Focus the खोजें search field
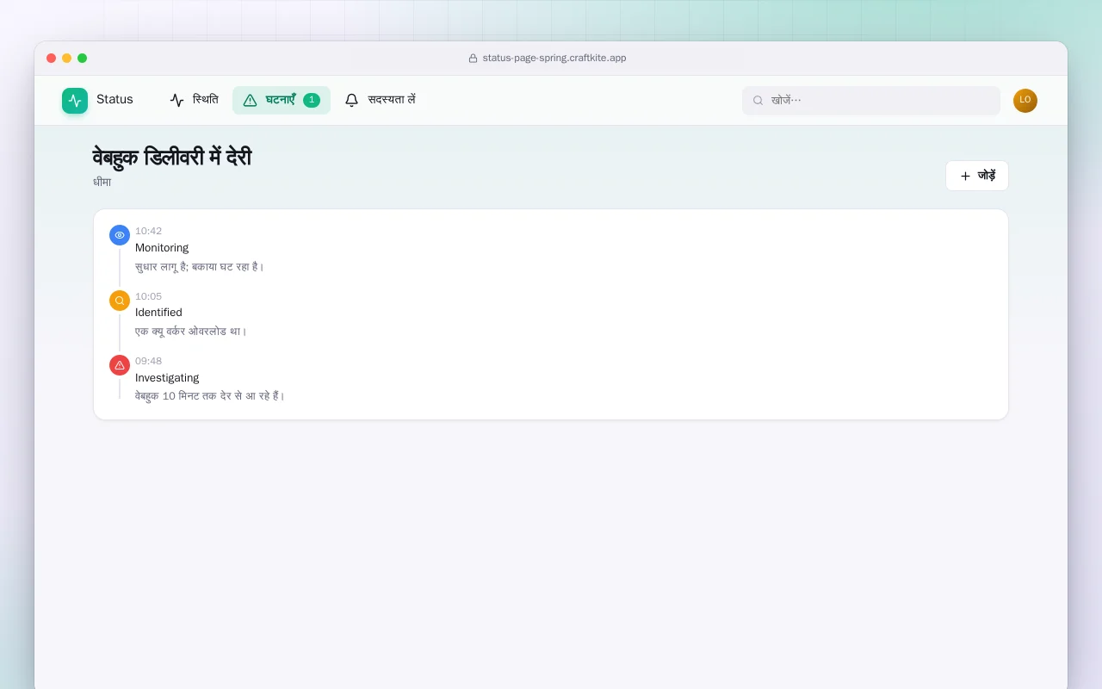The image size is (1102, 689). click(871, 101)
